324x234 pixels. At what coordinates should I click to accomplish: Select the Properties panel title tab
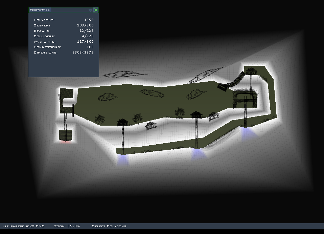click(x=40, y=10)
